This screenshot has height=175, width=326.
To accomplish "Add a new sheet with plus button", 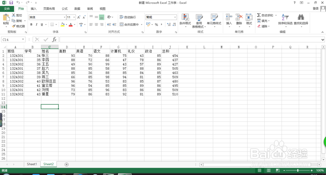I will coord(67,164).
